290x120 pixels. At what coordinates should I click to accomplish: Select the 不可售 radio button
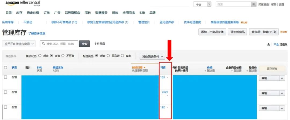[x=63, y=56]
